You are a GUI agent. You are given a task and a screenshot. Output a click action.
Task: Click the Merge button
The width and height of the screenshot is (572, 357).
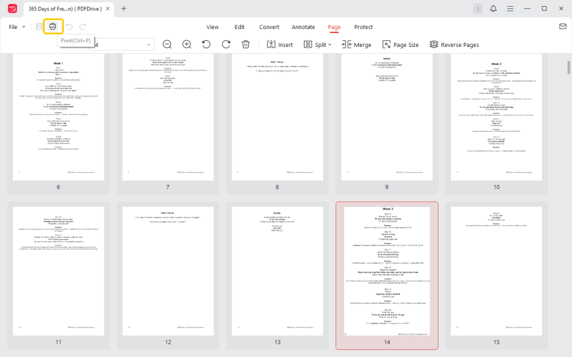pos(356,45)
